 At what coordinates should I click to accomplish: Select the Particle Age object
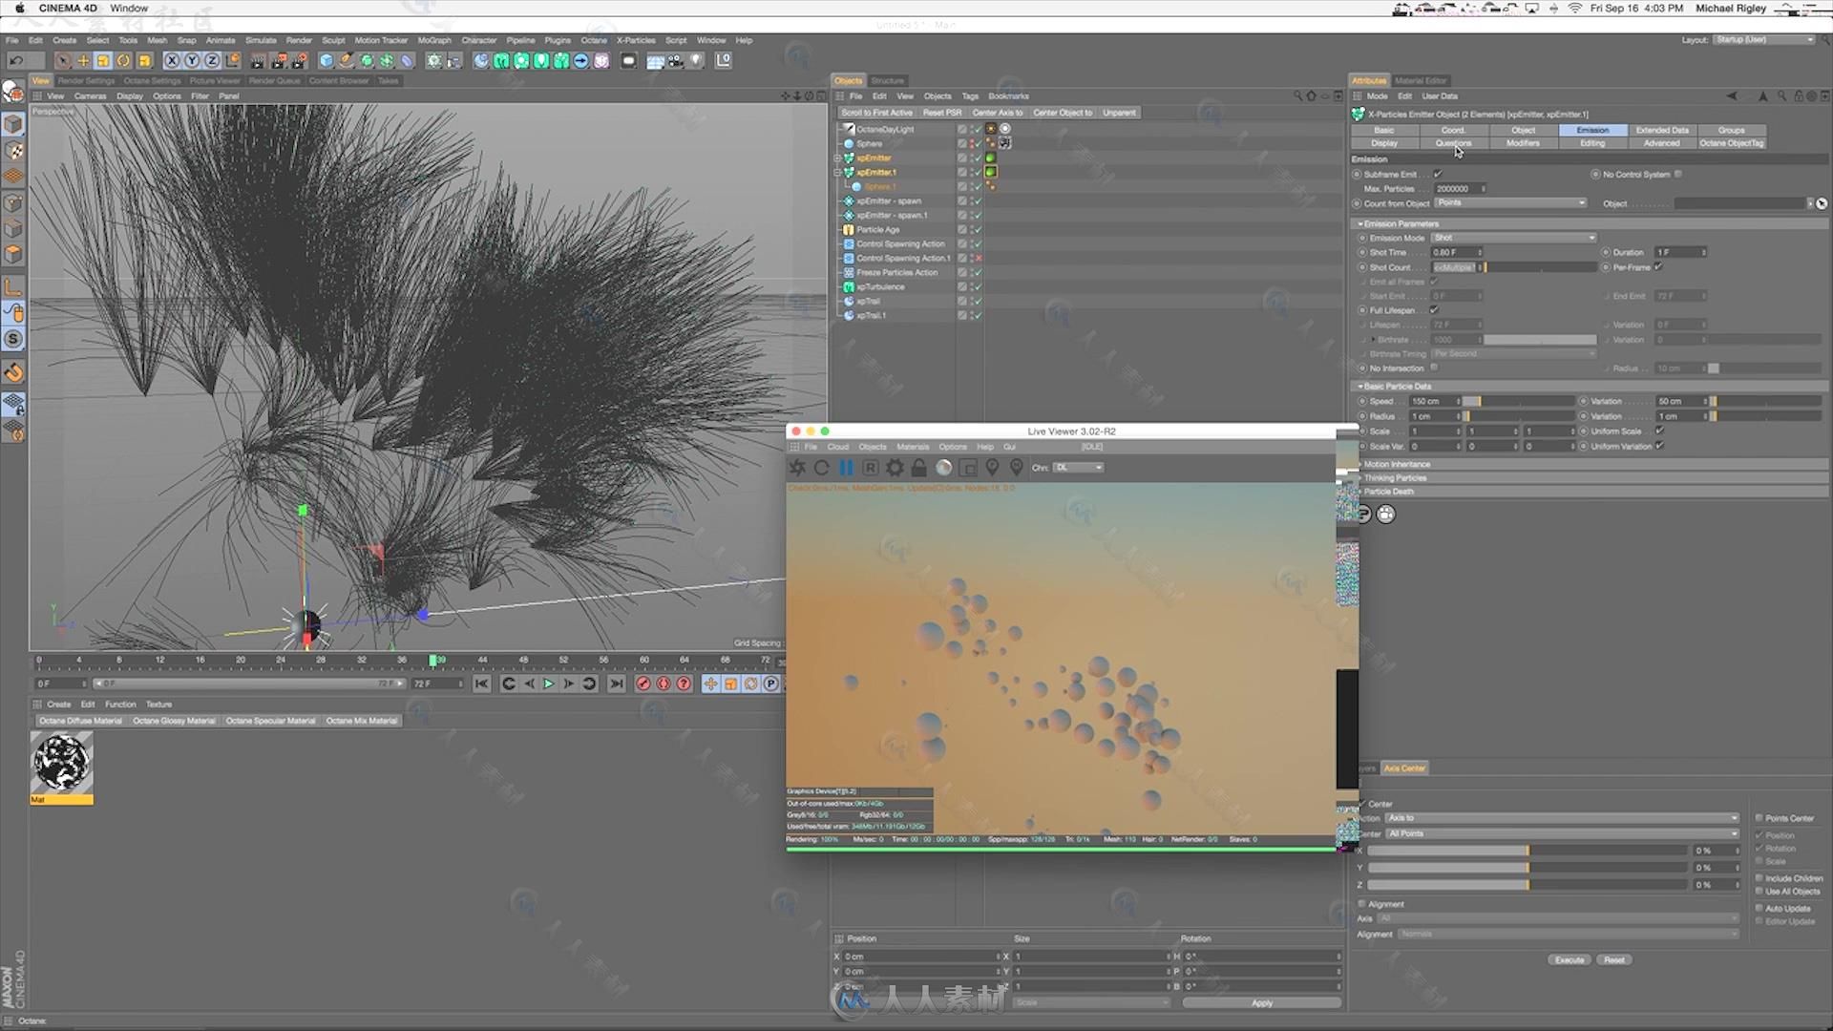click(x=877, y=230)
